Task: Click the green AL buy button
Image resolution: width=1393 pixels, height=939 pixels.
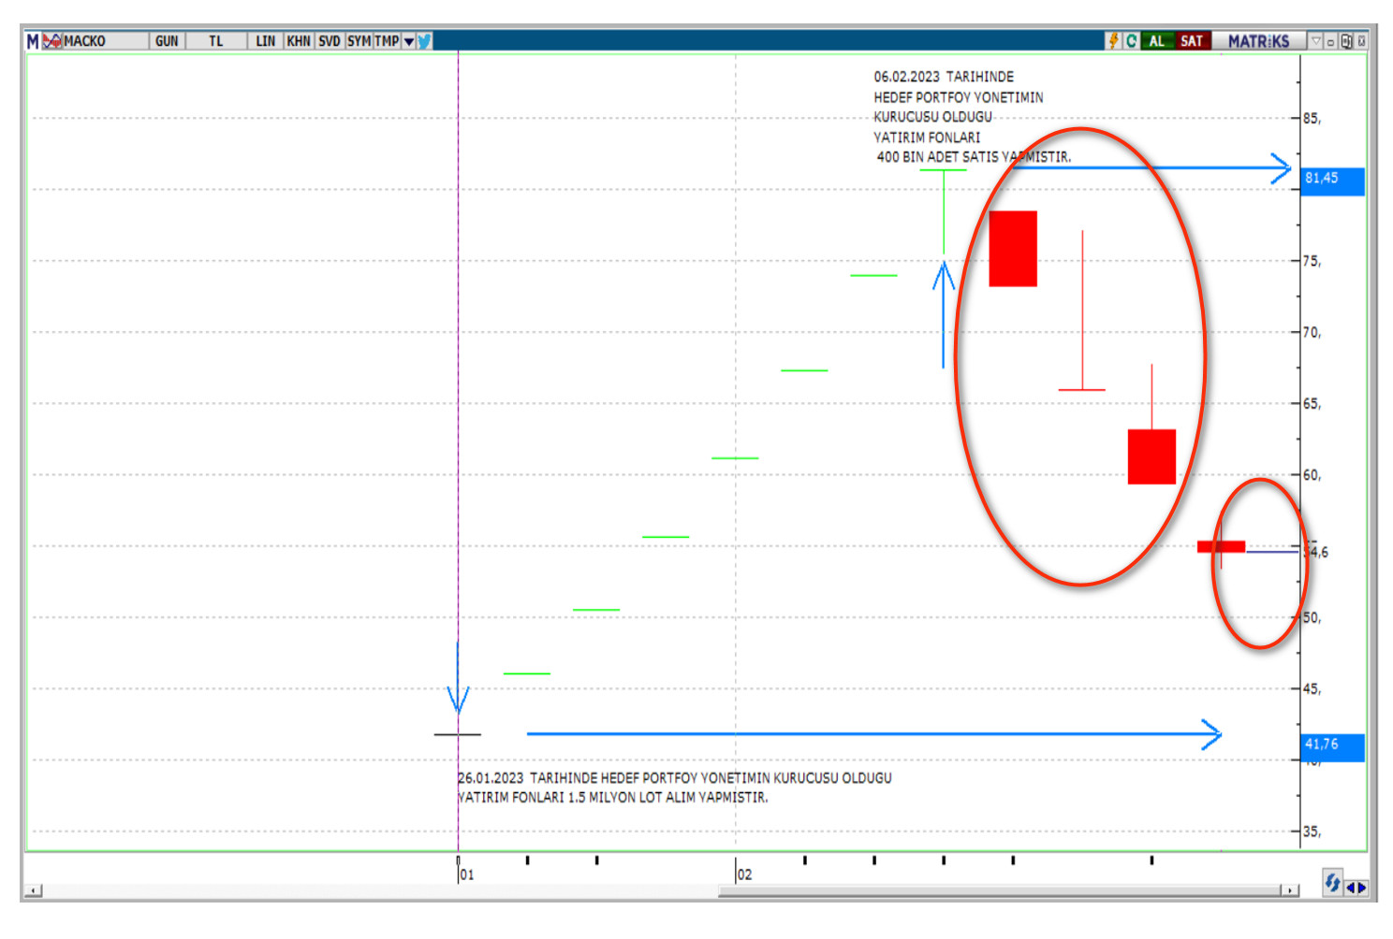Action: (x=1157, y=41)
